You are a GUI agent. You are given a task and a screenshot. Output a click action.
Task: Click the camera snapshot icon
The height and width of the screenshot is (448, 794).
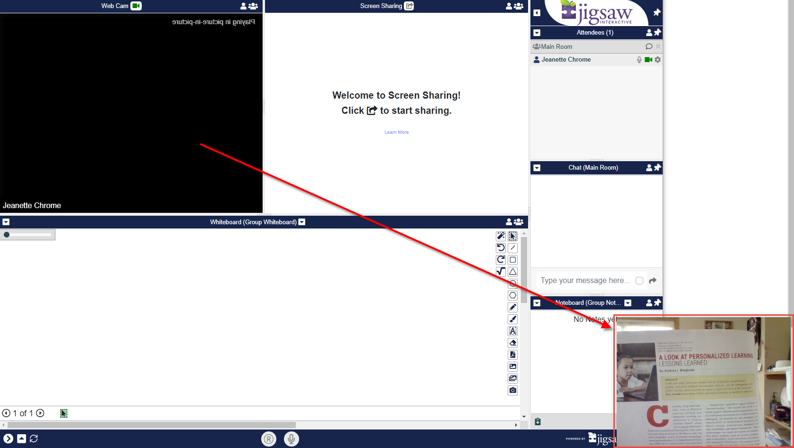512,390
